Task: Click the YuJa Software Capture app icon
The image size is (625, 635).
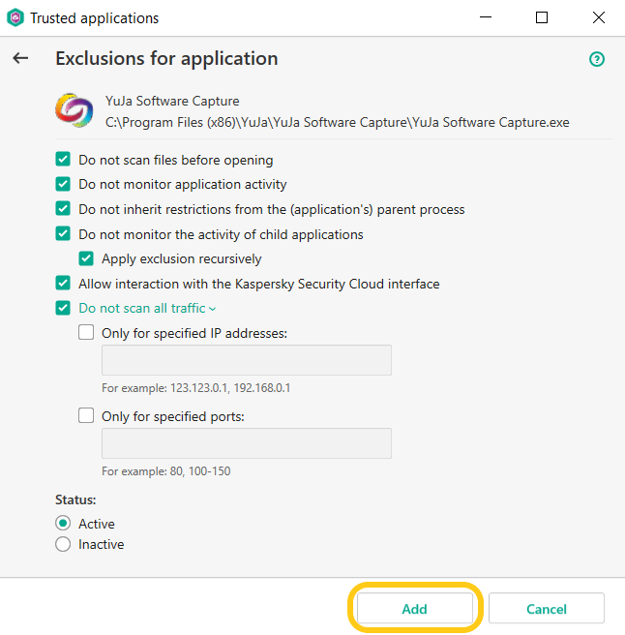Action: click(74, 110)
